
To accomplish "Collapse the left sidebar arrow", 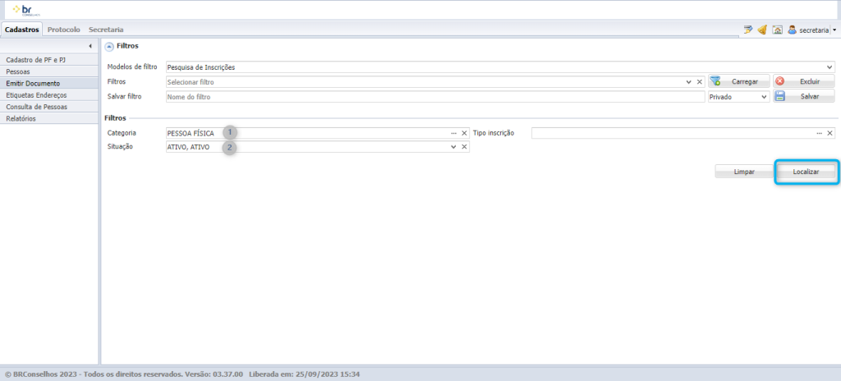I will click(90, 46).
